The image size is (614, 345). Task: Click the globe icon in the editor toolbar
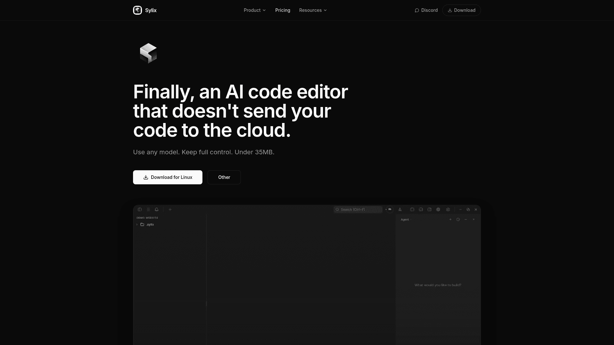pyautogui.click(x=438, y=210)
